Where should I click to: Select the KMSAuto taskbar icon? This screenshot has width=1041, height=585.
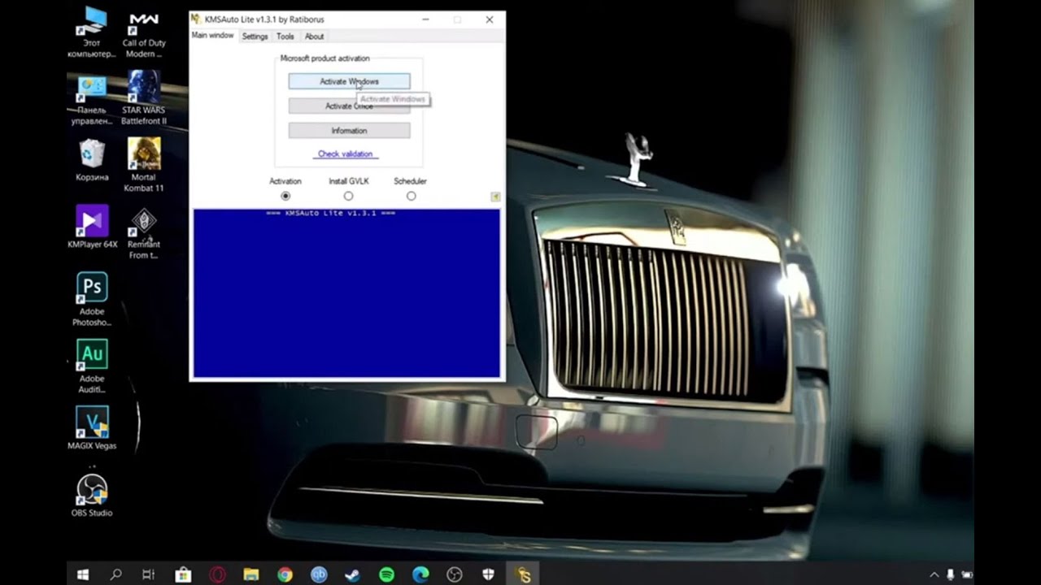tap(523, 574)
